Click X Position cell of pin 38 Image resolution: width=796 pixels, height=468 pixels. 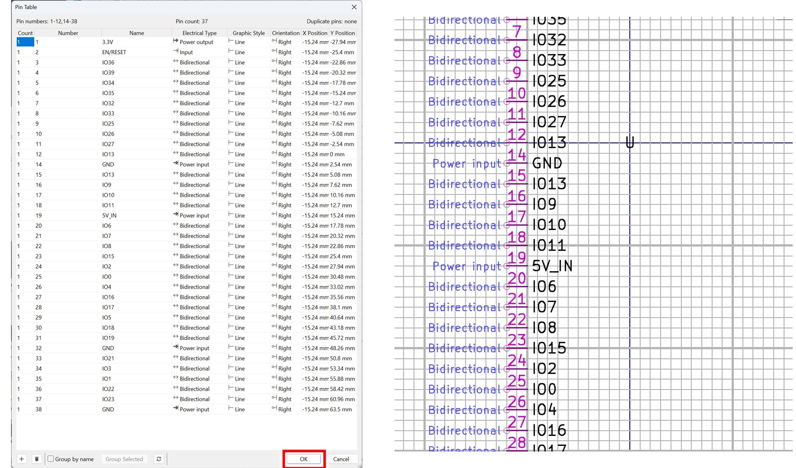315,410
